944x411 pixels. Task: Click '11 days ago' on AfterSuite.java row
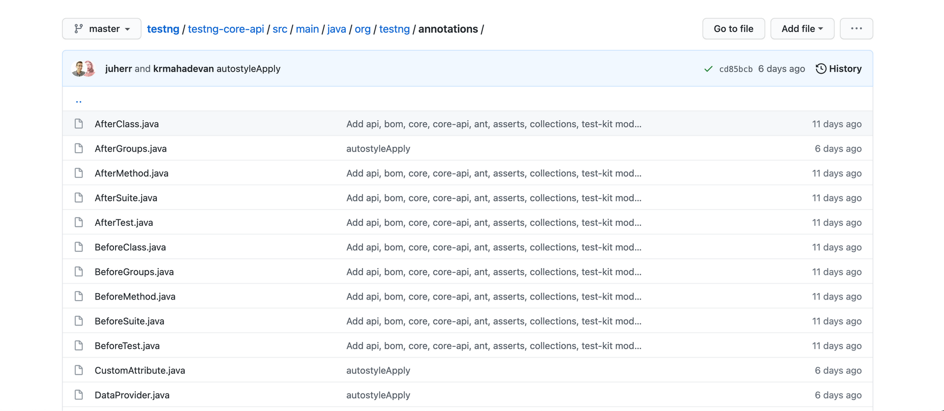coord(837,197)
